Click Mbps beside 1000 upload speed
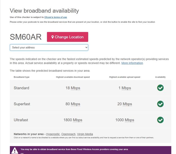Screen dimensions: 176x154 click(x=129, y=120)
